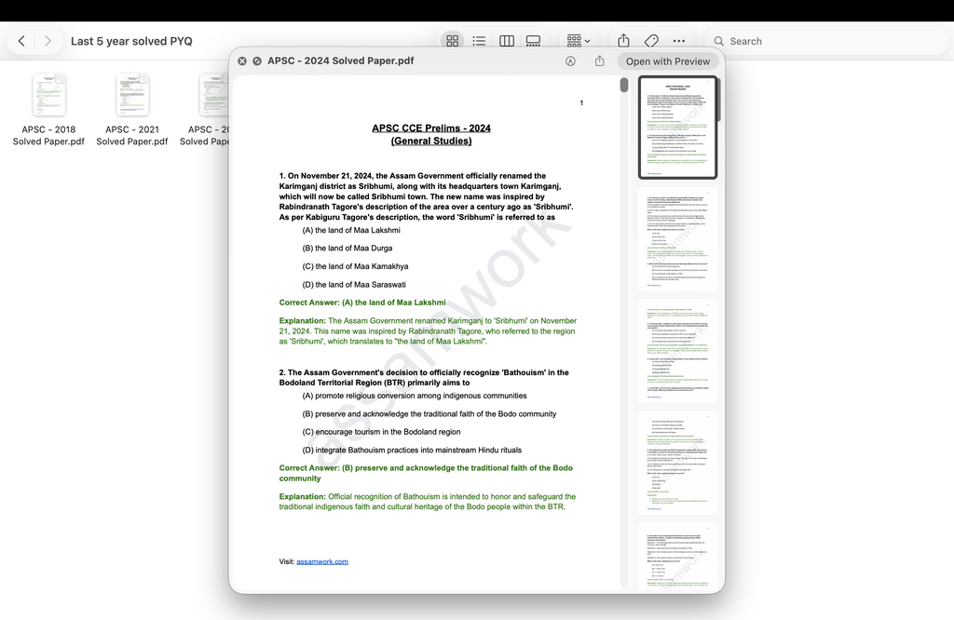Switch Finder to list view
This screenshot has height=620, width=954.
pos(479,41)
